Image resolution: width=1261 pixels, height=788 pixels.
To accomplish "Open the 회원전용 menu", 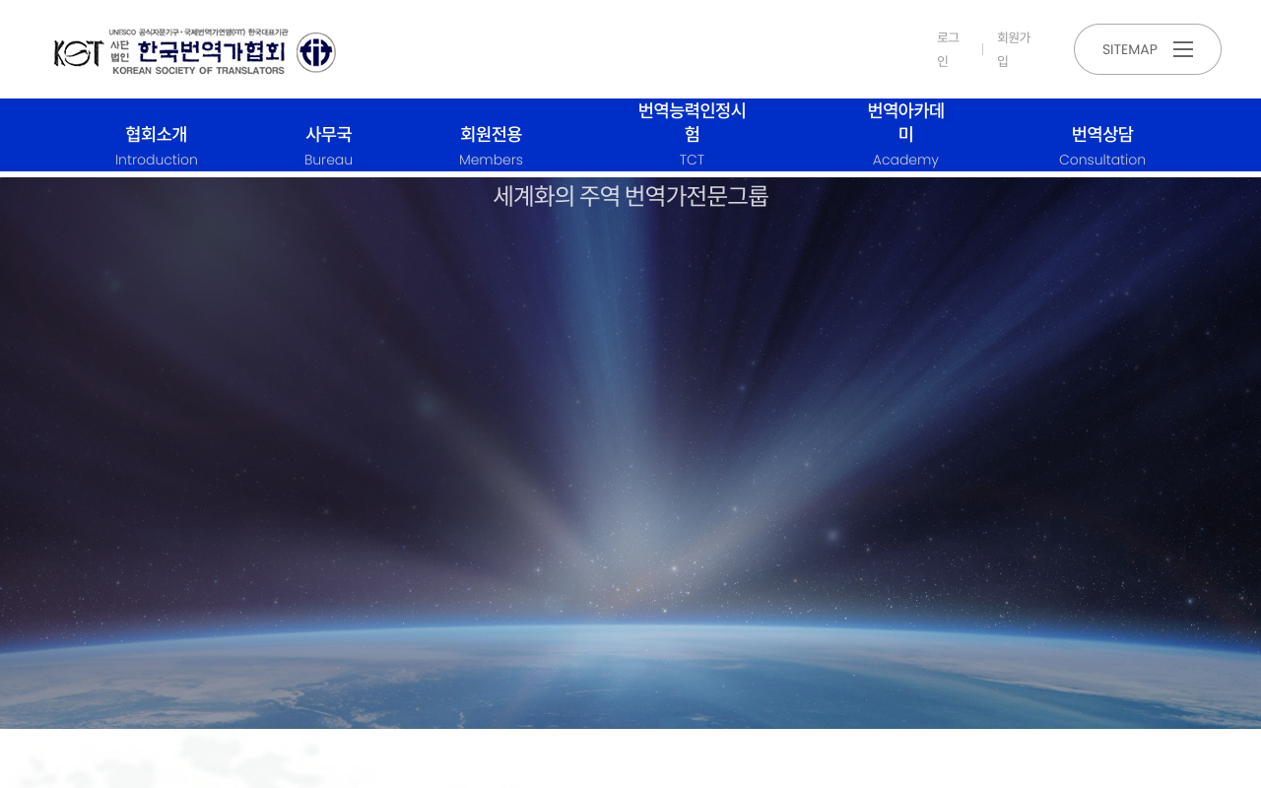I will tap(491, 134).
